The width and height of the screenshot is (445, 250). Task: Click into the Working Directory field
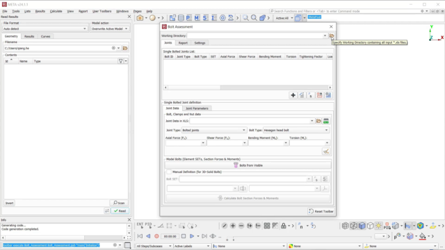(257, 35)
